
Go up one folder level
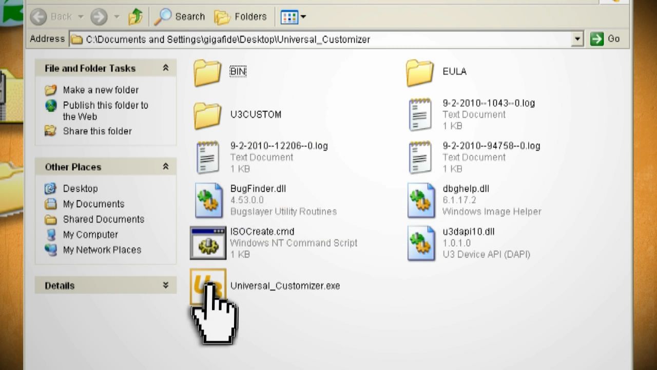pos(136,17)
